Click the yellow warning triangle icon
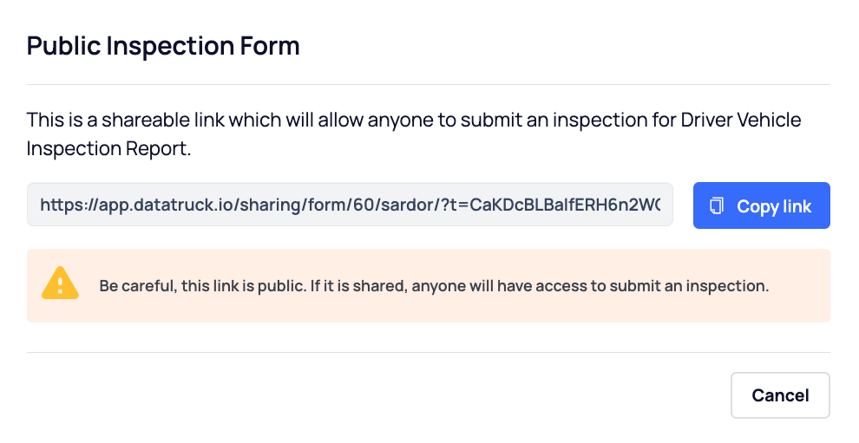This screenshot has height=443, width=859. pyautogui.click(x=60, y=283)
